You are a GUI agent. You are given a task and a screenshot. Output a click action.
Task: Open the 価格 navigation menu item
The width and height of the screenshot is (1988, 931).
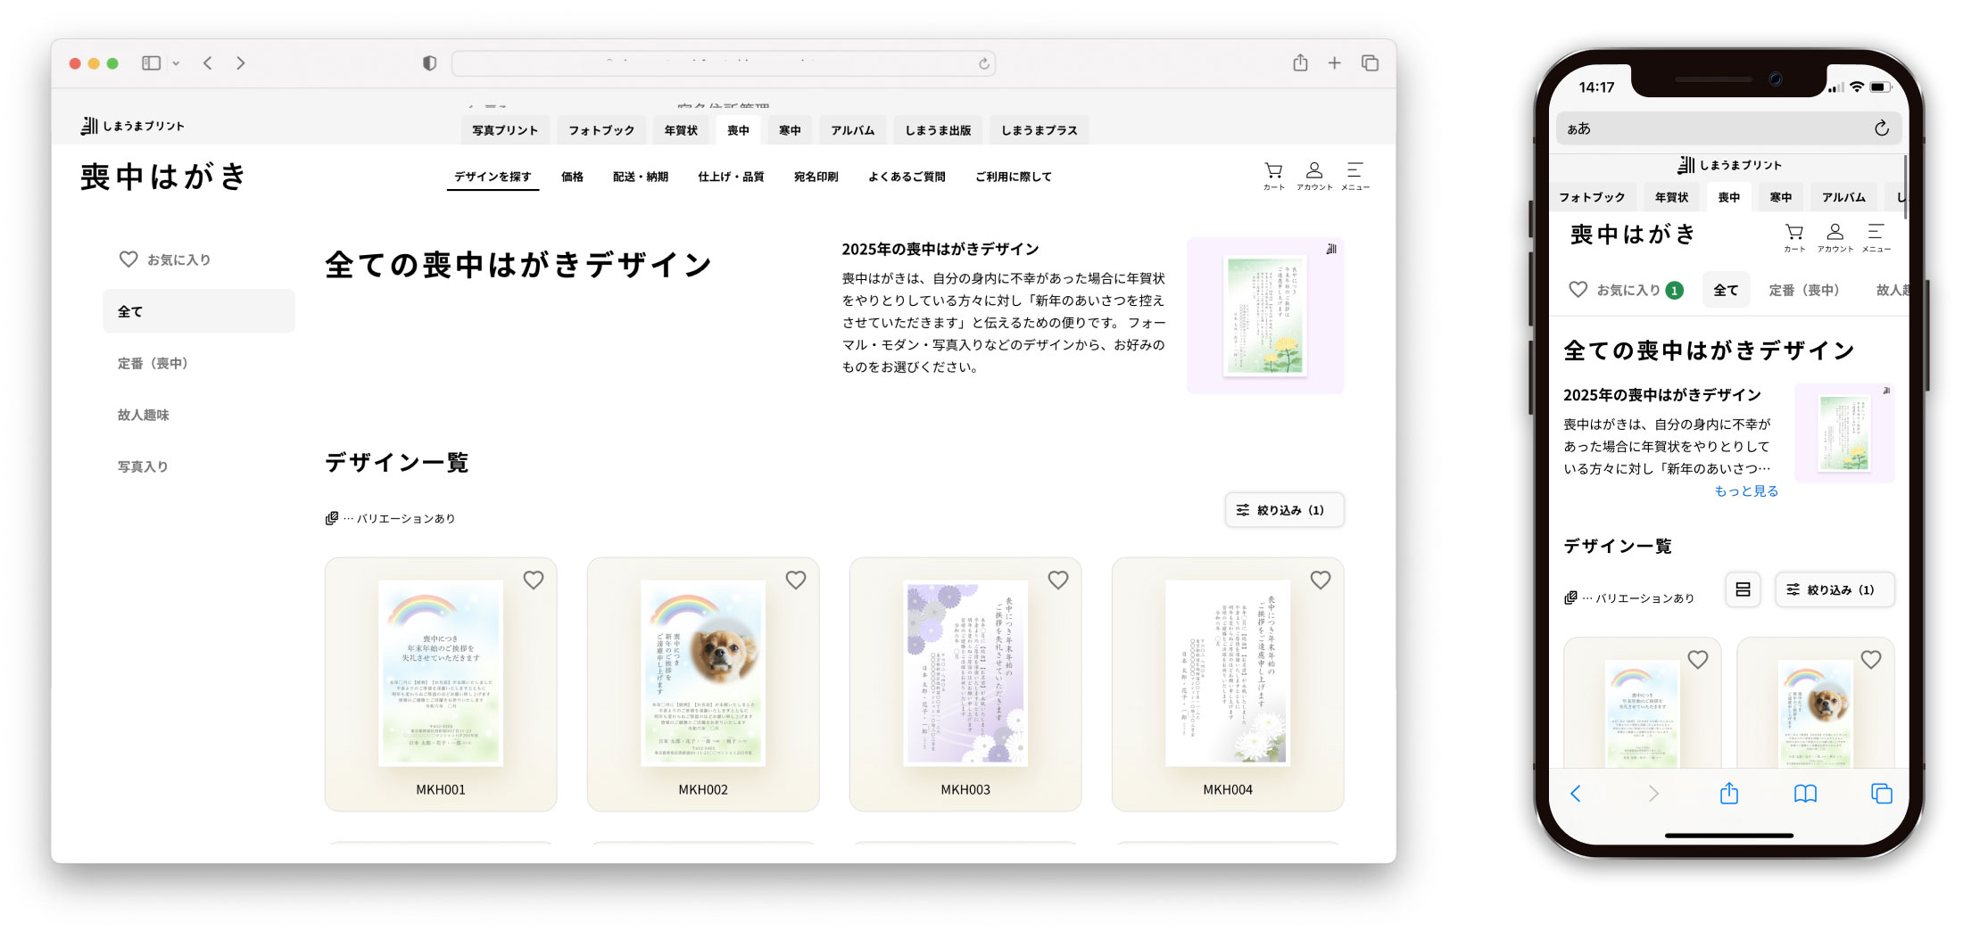pos(572,177)
